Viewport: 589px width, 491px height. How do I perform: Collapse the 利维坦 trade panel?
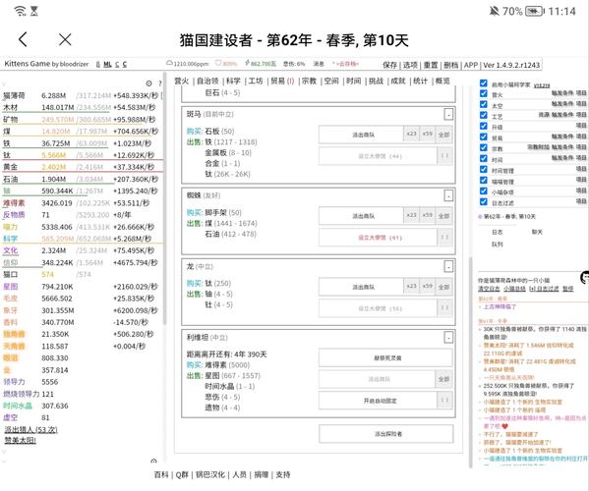tap(448, 337)
